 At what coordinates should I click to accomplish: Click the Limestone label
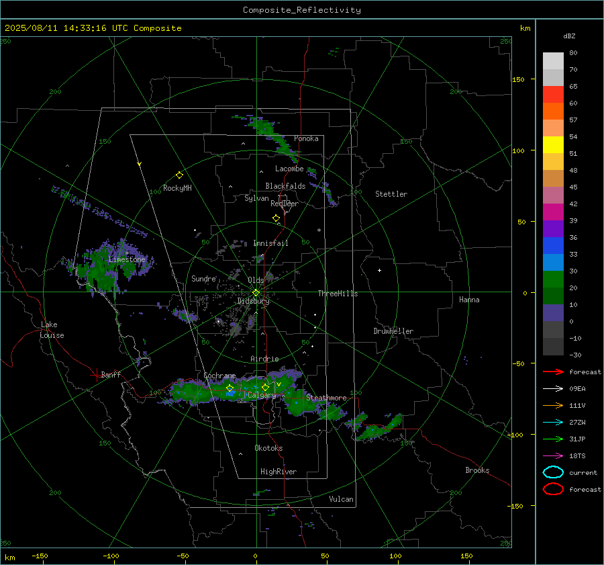click(127, 259)
